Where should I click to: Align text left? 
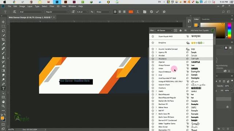115,12
